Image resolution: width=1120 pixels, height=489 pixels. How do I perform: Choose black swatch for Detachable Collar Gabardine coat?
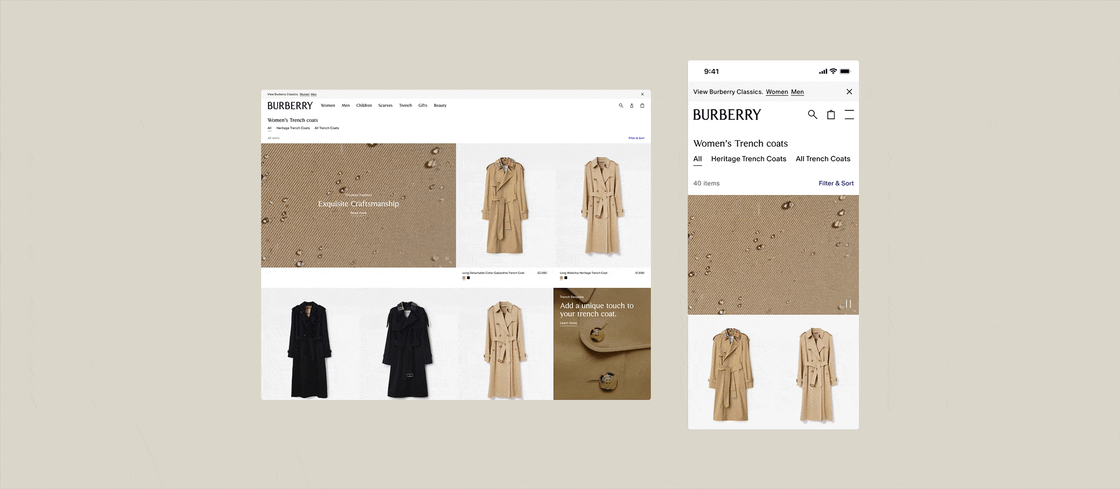[469, 278]
